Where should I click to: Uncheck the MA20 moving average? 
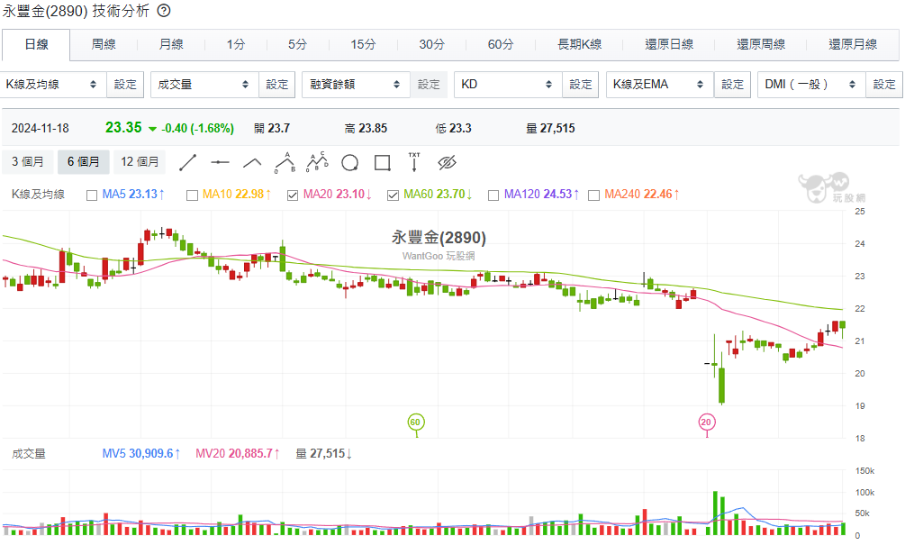coord(293,195)
